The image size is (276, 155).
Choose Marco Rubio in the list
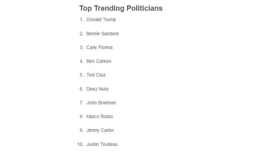[100, 116]
